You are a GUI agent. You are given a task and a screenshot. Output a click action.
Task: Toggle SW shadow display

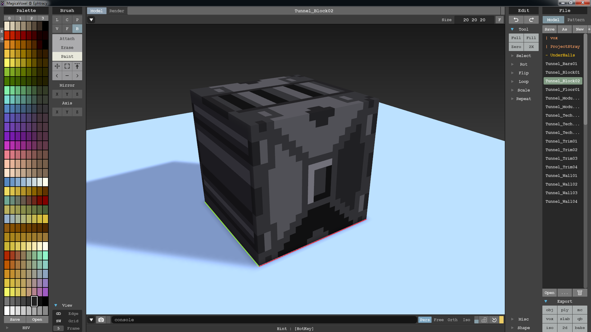(58, 321)
